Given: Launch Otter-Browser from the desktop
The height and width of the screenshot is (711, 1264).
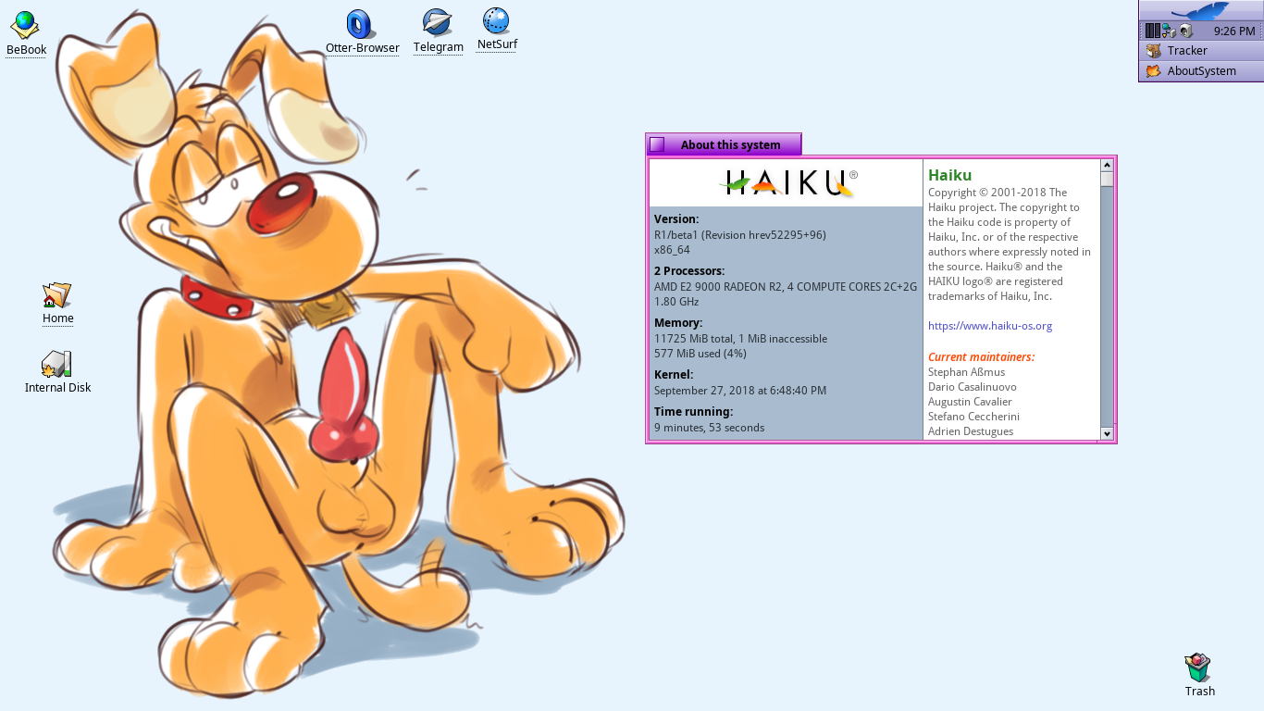Looking at the screenshot, I should [361, 25].
